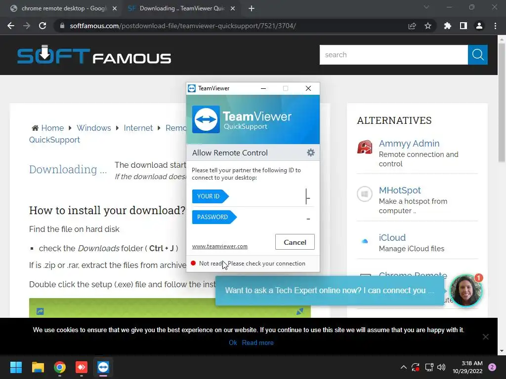Open the clock and date panel
The image size is (506, 379).
(467, 367)
